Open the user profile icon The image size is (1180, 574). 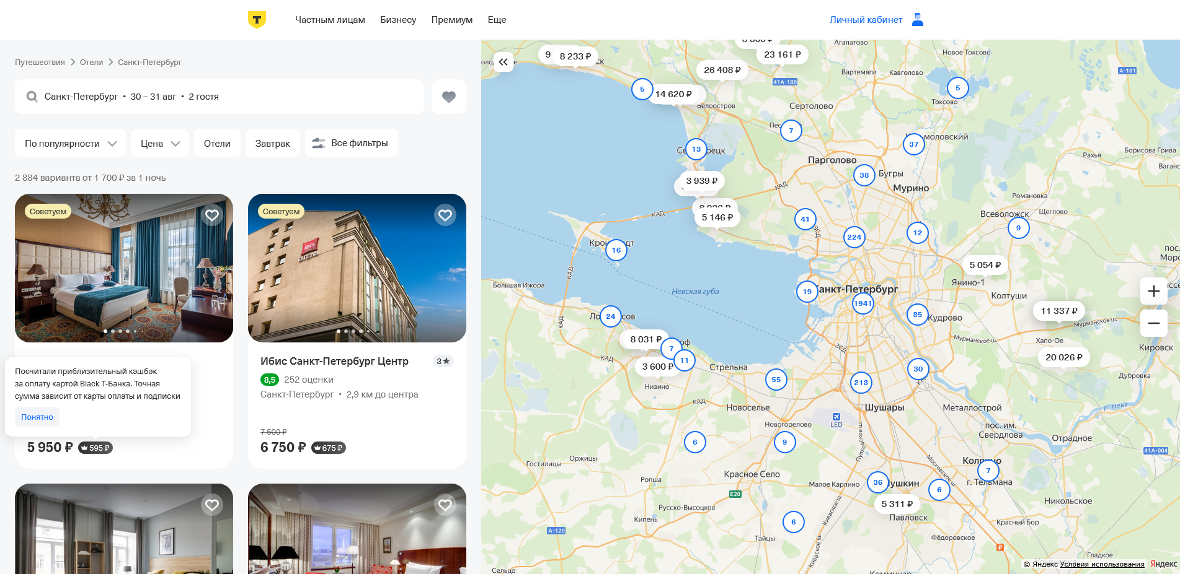pyautogui.click(x=918, y=20)
